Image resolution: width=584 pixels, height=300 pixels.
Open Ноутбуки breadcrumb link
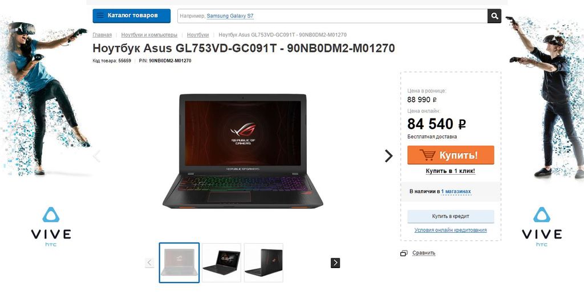[198, 35]
